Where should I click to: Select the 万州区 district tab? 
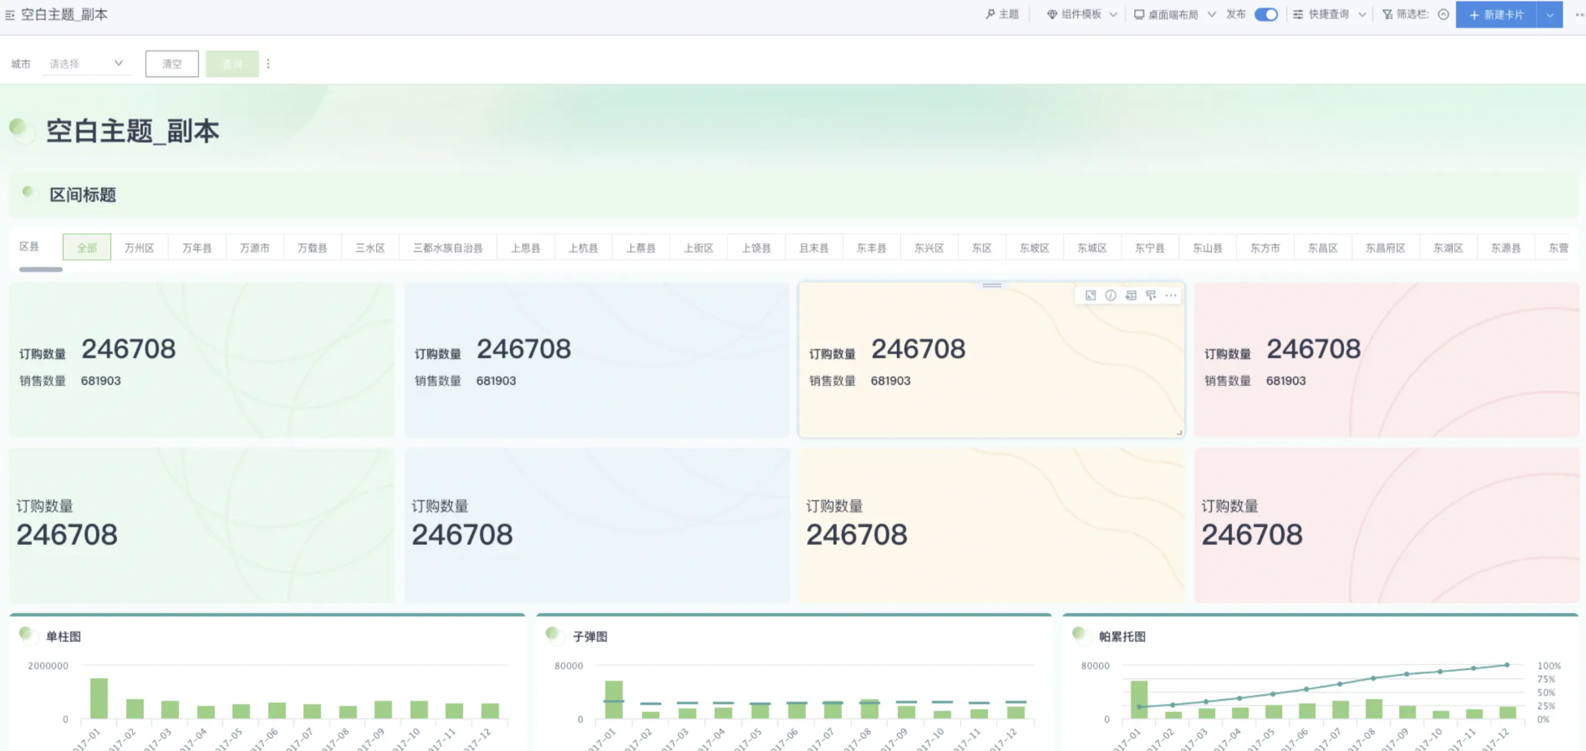pos(139,247)
